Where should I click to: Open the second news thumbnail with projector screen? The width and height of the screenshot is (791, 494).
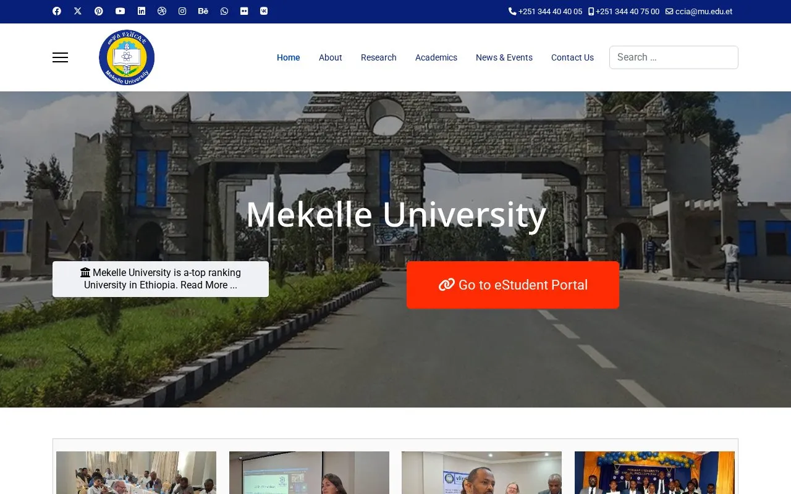(309, 472)
